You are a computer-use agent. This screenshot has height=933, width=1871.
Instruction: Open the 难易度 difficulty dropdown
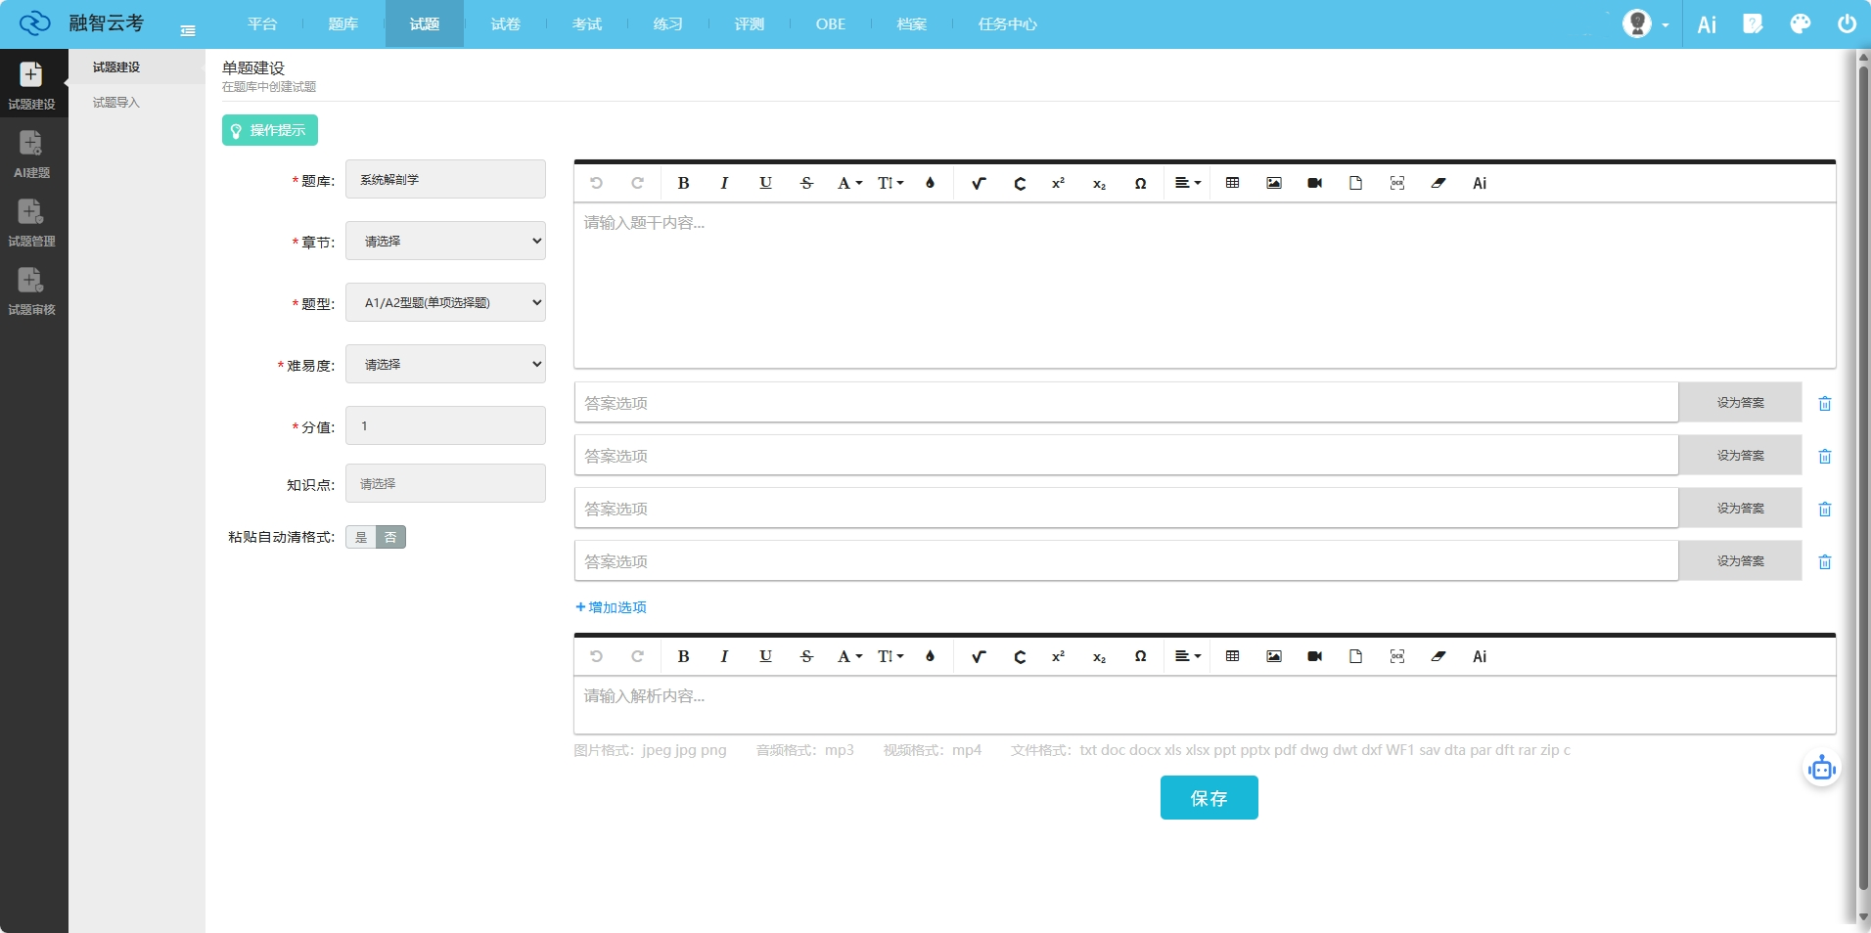[x=445, y=364]
